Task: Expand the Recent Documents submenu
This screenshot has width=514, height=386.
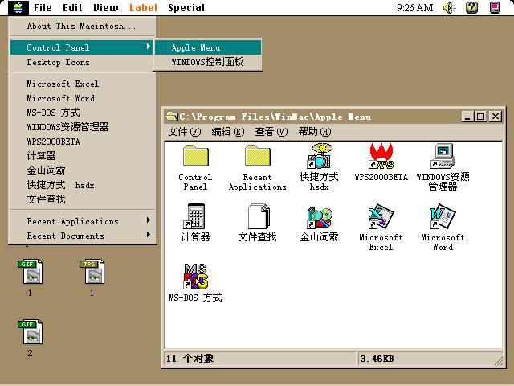Action: 83,236
